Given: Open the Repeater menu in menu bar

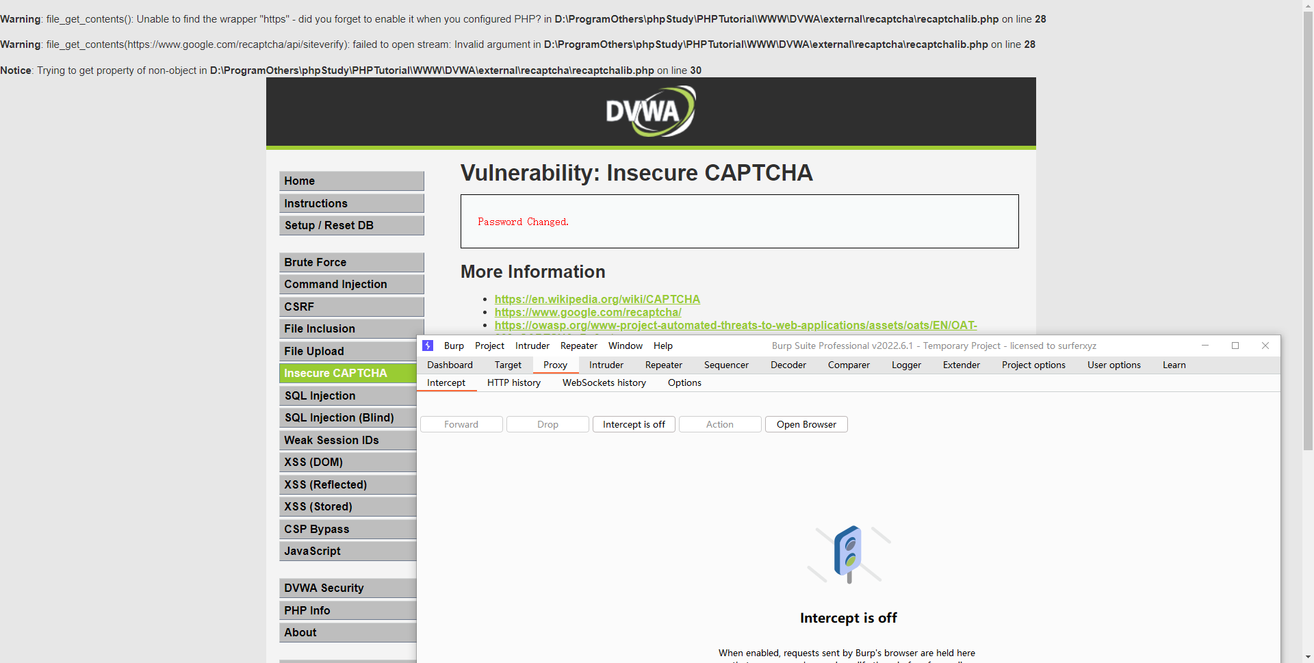Looking at the screenshot, I should [x=579, y=346].
